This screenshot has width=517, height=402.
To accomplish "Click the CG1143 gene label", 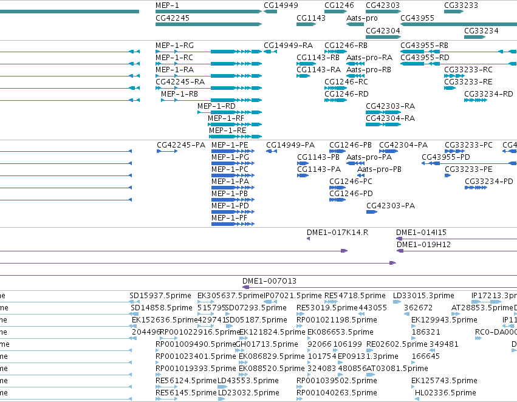I will pos(311,18).
